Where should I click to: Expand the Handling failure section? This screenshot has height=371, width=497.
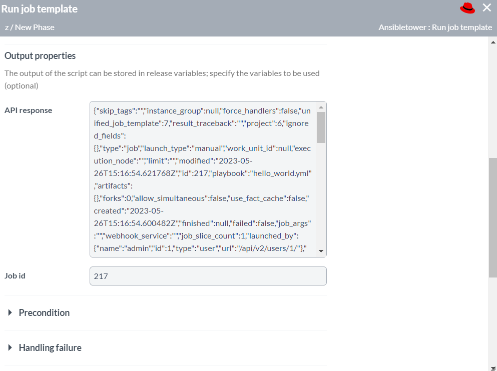(x=50, y=347)
